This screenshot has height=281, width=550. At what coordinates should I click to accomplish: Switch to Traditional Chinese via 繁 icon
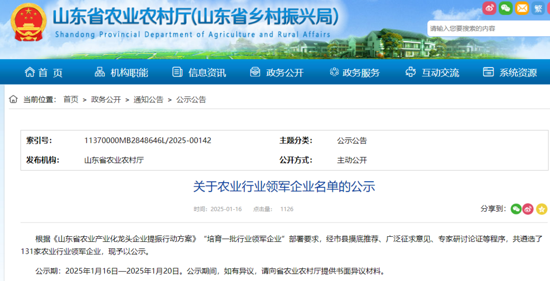(x=538, y=8)
